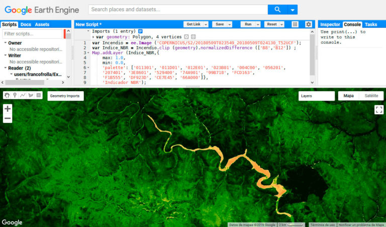This screenshot has height=227, width=386.
Task: Switch map view to Mapa
Action: (349, 96)
